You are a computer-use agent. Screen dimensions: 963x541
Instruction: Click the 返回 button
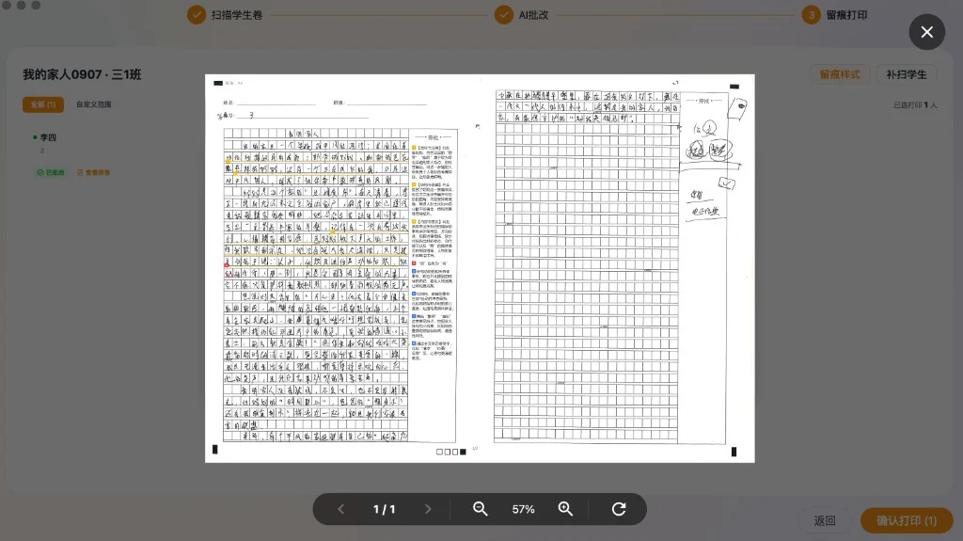(825, 520)
